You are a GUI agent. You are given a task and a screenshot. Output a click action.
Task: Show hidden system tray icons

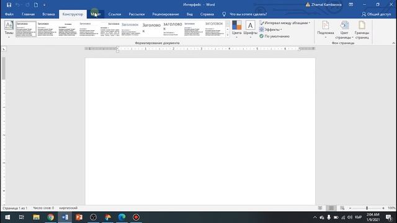point(314,217)
